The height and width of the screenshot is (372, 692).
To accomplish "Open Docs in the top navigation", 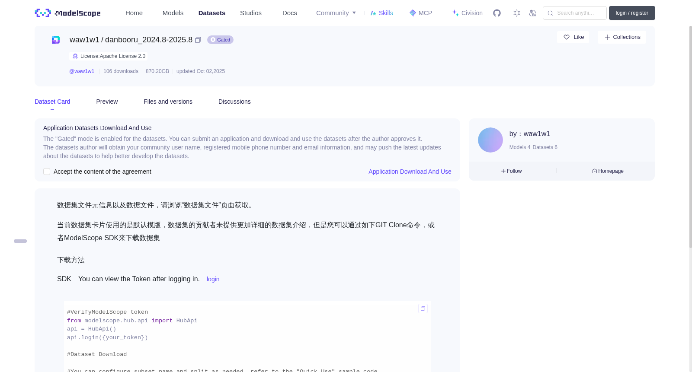I will coord(290,13).
